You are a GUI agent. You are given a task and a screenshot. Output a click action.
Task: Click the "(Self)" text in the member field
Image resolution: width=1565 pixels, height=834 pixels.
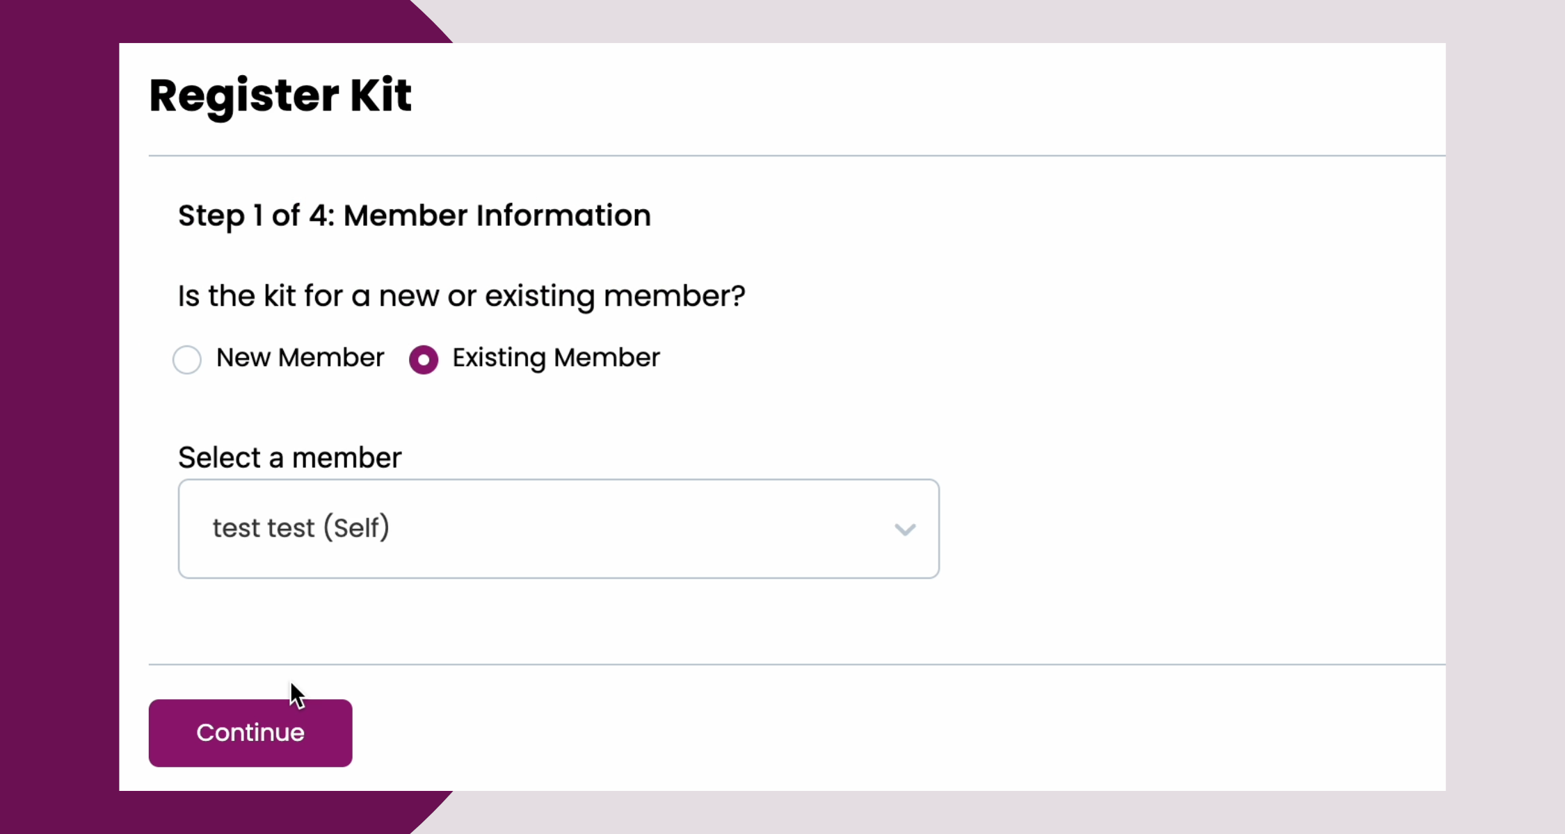coord(356,528)
